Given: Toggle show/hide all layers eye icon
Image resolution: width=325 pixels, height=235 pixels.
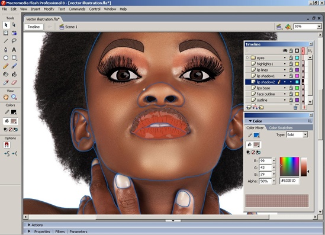Looking at the screenshot, I should [285, 50].
